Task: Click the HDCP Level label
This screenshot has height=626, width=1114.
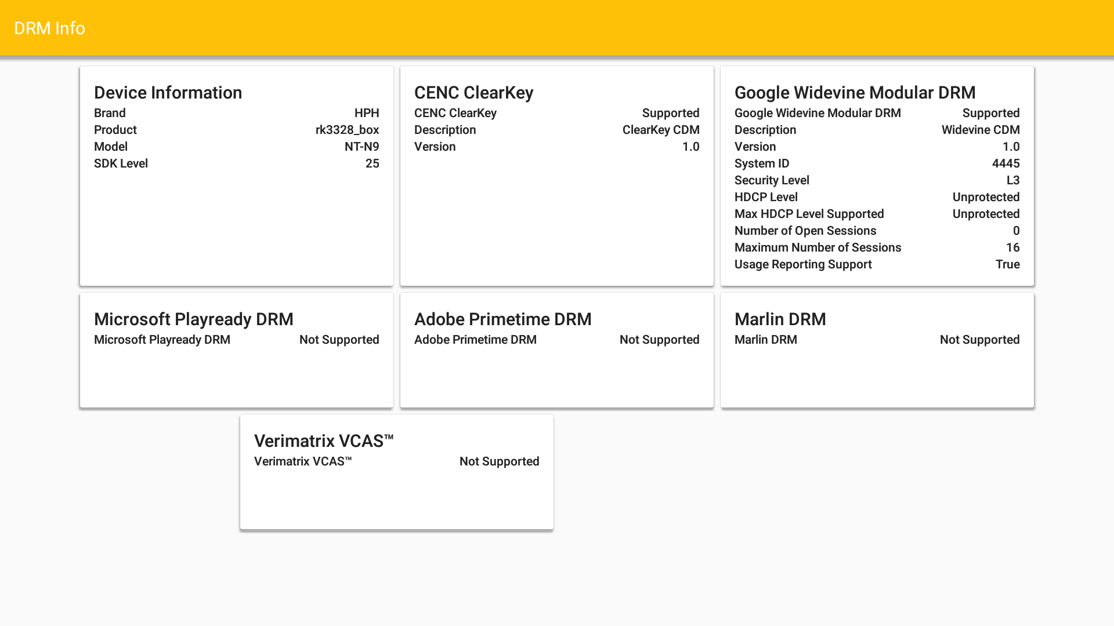Action: coord(766,197)
